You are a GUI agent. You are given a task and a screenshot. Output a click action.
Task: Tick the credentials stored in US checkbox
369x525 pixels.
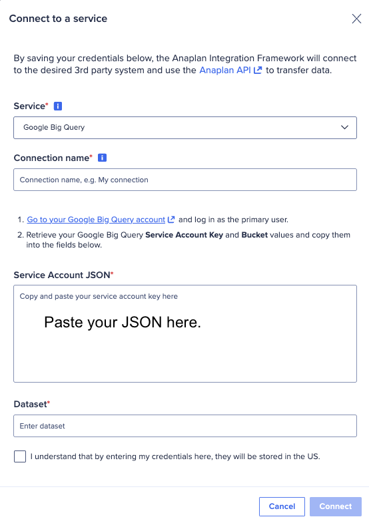[x=20, y=456]
